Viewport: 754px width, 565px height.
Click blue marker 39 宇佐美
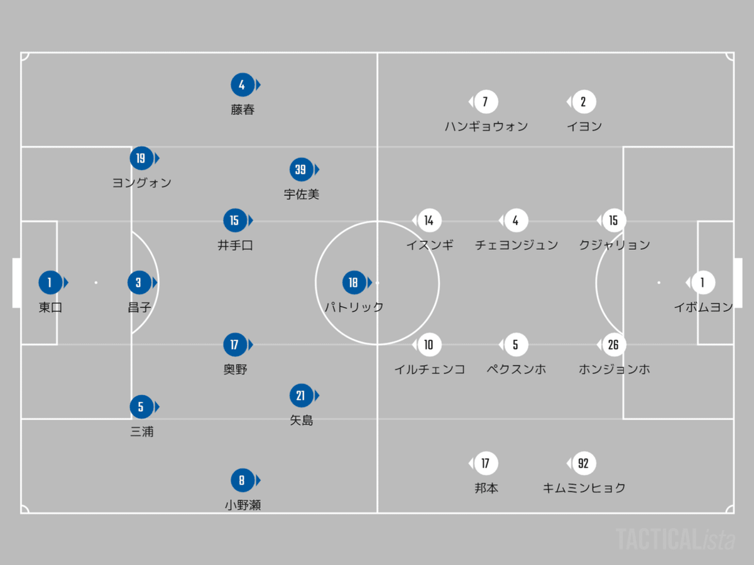tap(301, 169)
